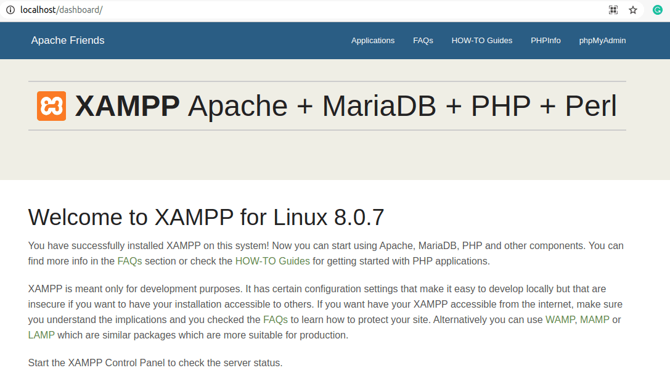
Task: Click the Apache Friends brand name
Action: 68,40
